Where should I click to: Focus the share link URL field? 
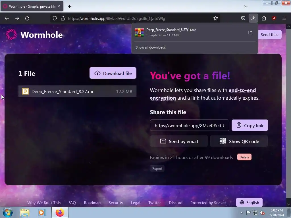click(190, 125)
